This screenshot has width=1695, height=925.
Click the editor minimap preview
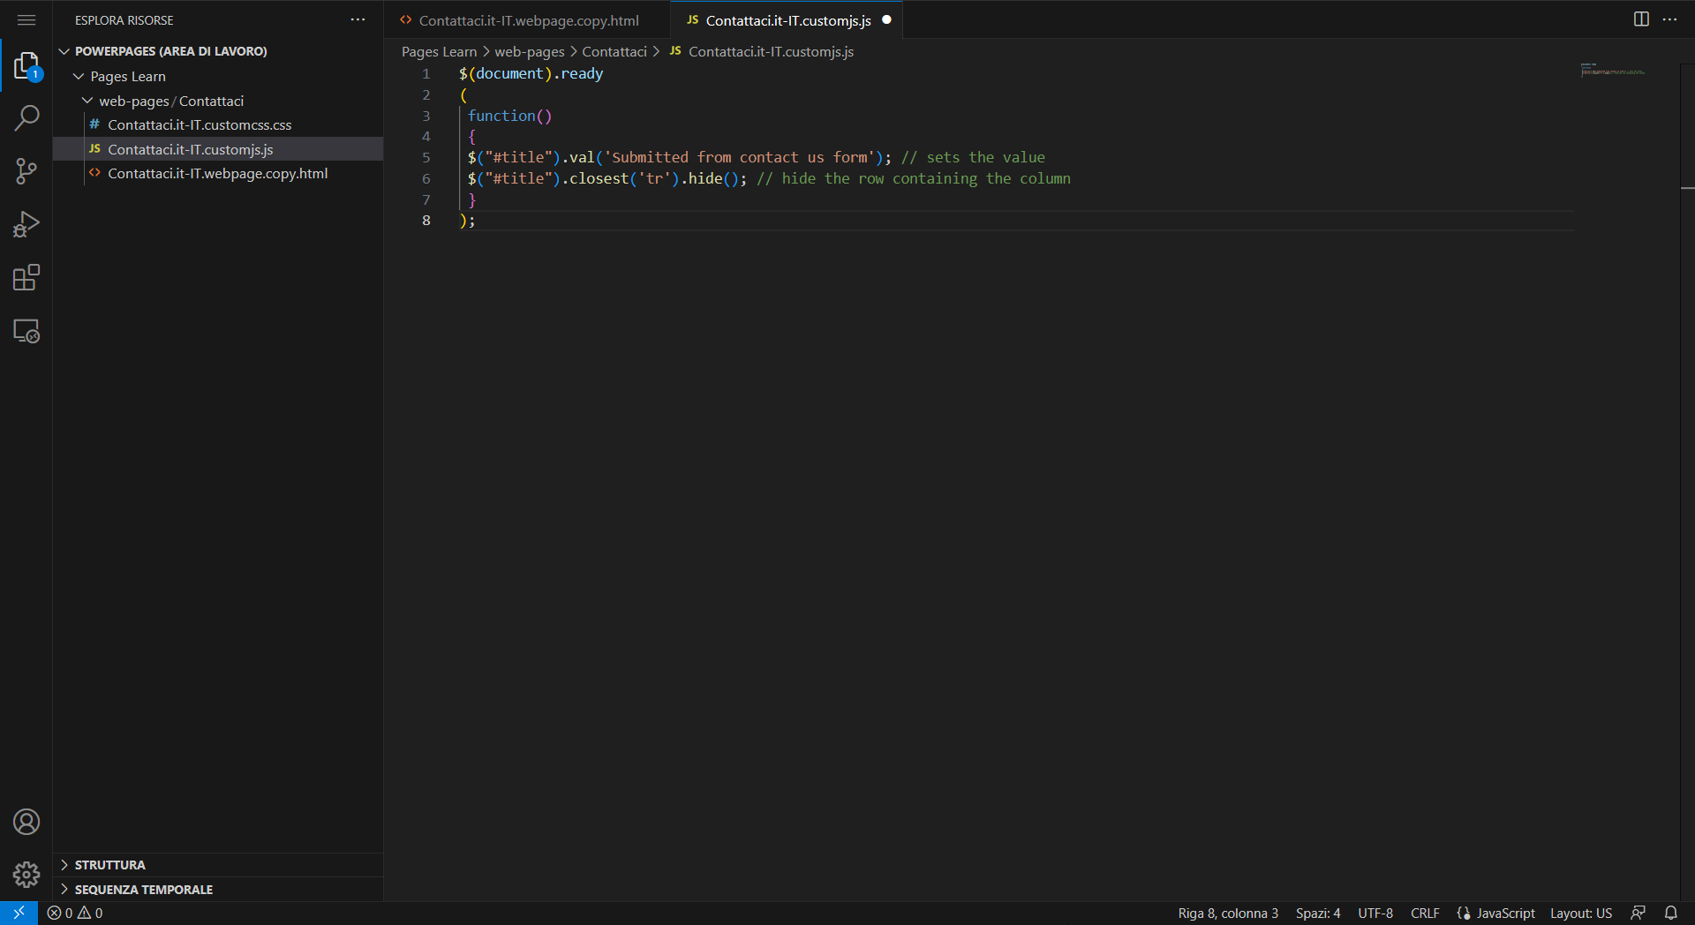[1614, 71]
